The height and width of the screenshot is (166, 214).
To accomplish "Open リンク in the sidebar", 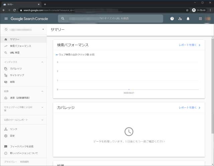I will tap(23, 129).
